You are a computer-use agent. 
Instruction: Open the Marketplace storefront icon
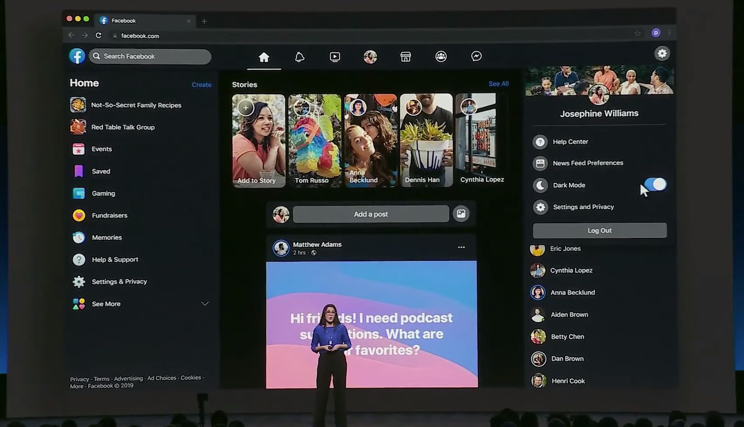(x=406, y=57)
